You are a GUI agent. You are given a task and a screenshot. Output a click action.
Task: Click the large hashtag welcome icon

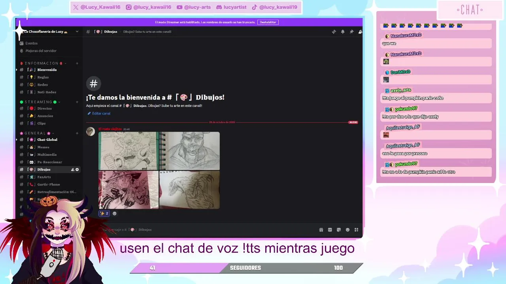(x=94, y=84)
